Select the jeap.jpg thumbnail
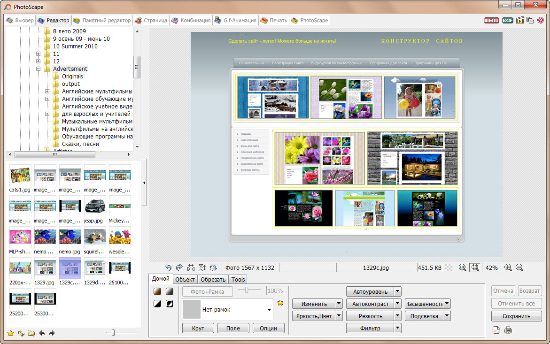This screenshot has height=344, width=550. [x=95, y=206]
